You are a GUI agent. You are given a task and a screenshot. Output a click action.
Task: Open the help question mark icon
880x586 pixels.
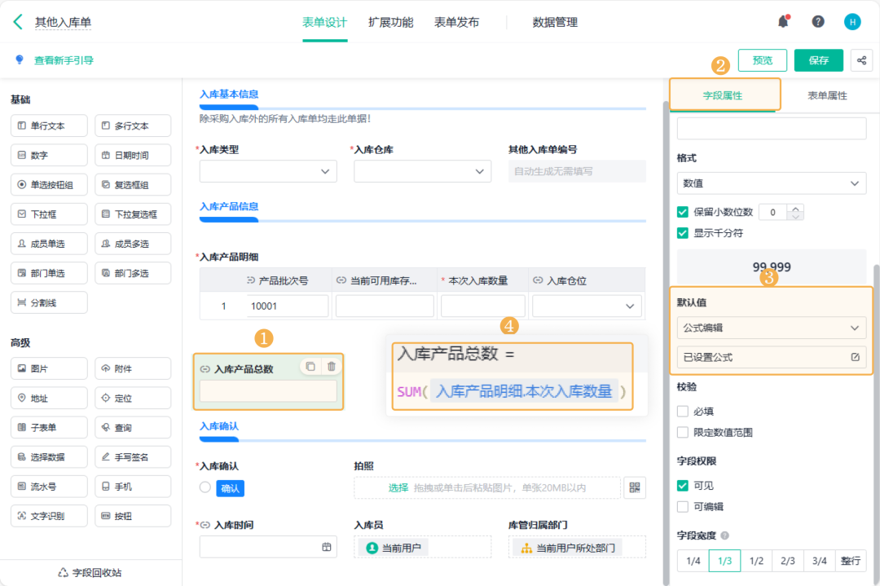(818, 21)
